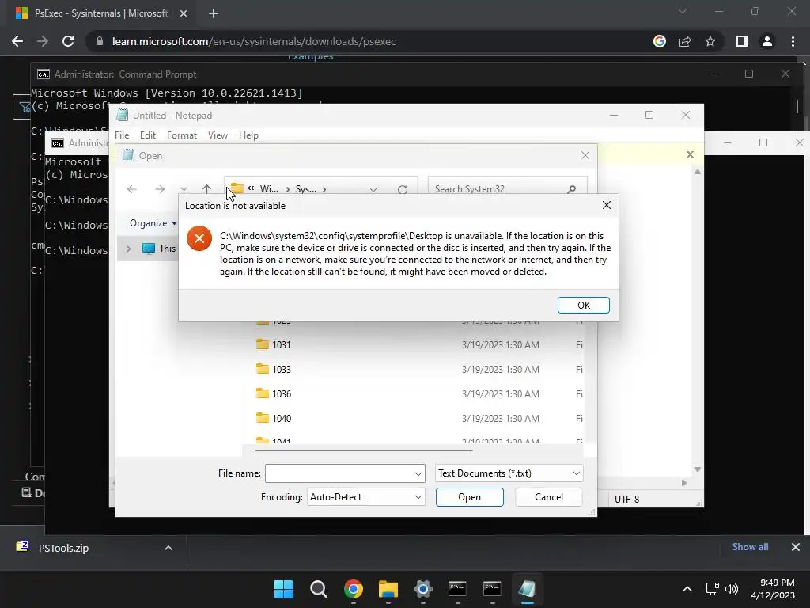This screenshot has width=810, height=608.
Task: Close the PsExec - Sysinternals tab
Action: point(184,13)
